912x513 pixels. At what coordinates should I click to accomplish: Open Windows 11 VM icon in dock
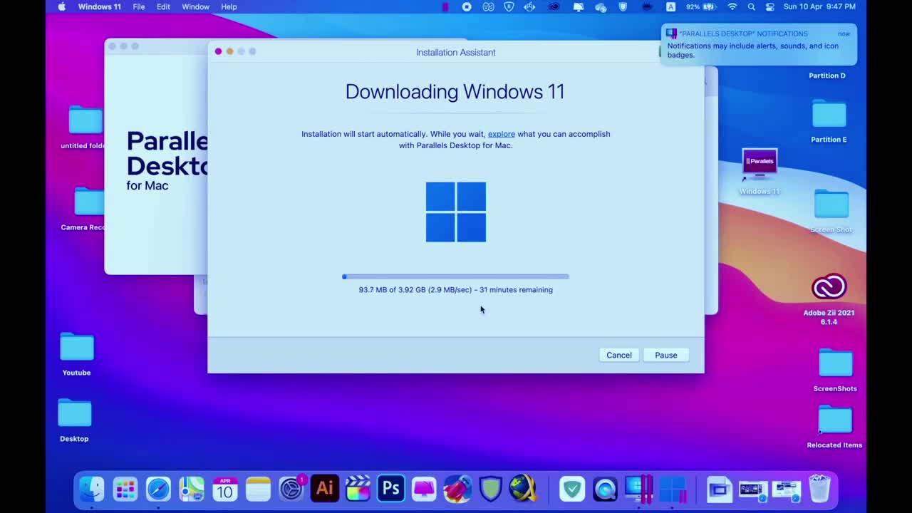click(x=672, y=489)
